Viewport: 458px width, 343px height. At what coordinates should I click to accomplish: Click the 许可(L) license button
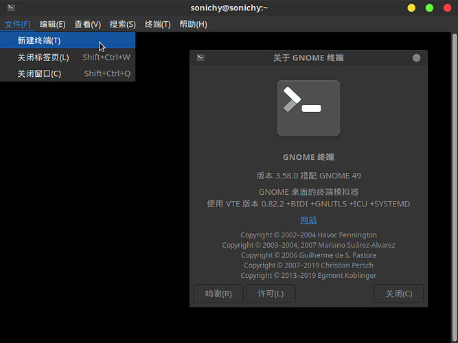(271, 294)
